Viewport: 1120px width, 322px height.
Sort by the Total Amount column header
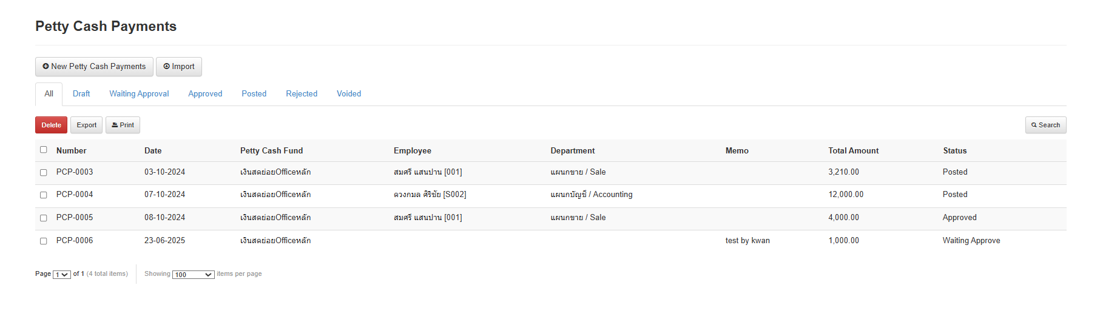pyautogui.click(x=853, y=151)
